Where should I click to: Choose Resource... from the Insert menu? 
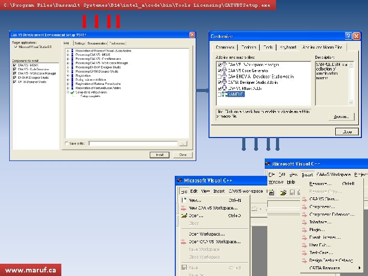(x=332, y=183)
